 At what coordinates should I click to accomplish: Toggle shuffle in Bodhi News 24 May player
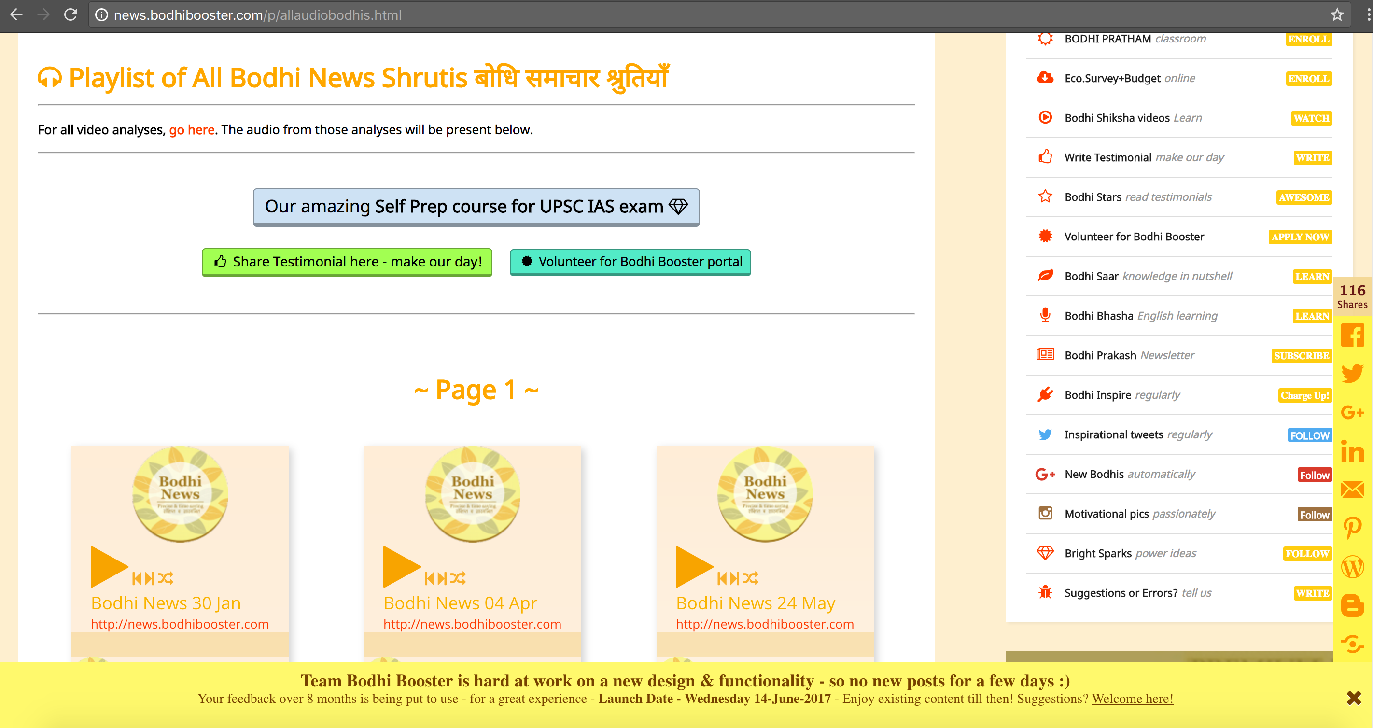750,579
